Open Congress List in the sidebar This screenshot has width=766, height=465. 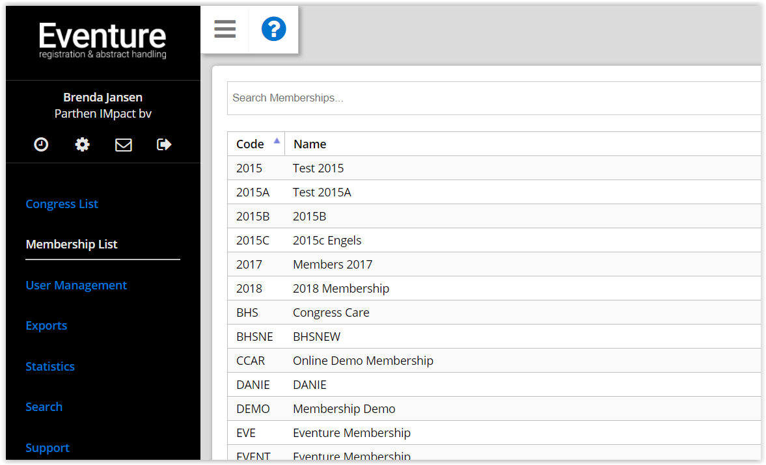point(62,204)
